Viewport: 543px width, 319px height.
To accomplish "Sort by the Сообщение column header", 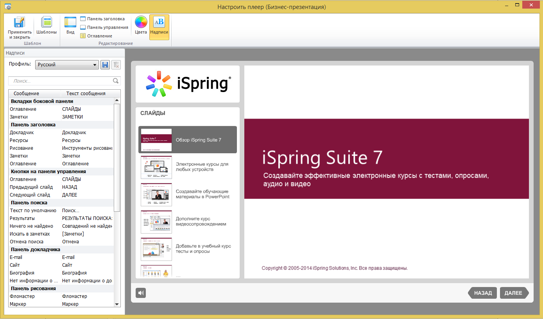I will click(x=34, y=94).
